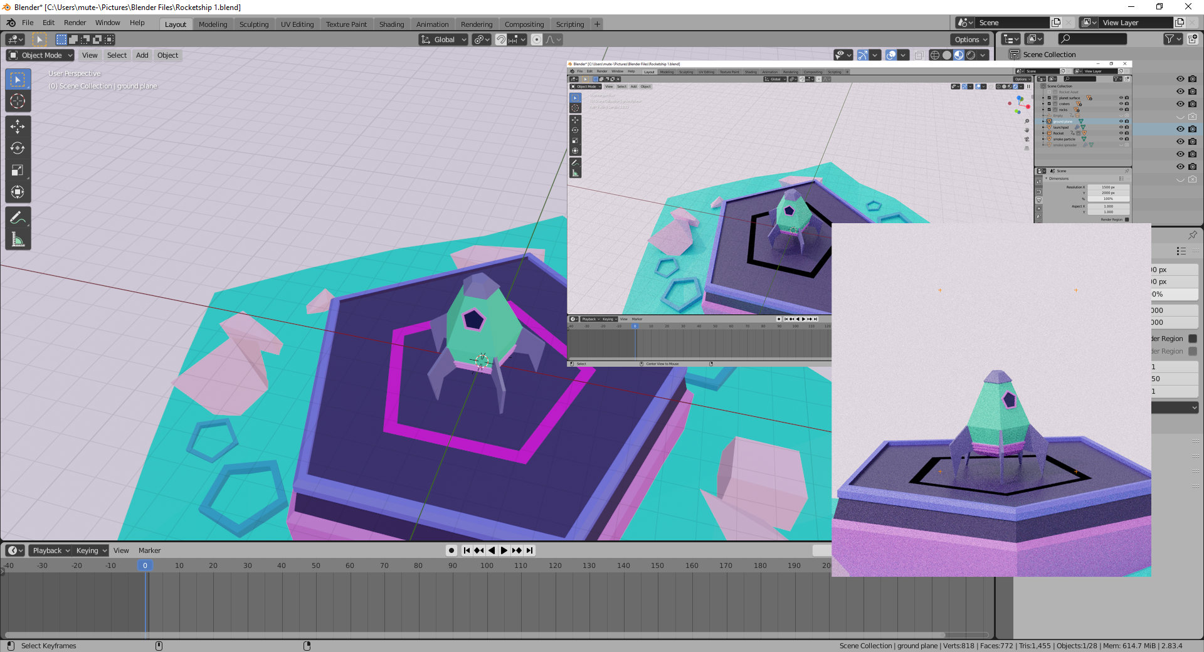Switch to the Shading workspace tab
1204x652 pixels.
coord(391,24)
